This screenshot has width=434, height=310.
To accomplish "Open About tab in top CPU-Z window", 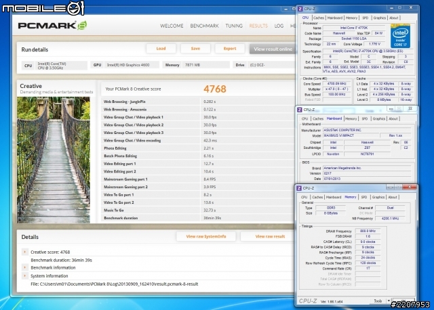I will click(393, 18).
